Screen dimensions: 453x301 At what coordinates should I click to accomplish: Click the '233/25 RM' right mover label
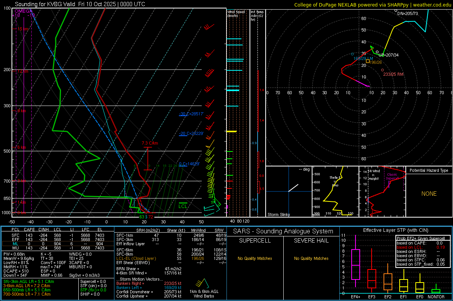click(393, 74)
